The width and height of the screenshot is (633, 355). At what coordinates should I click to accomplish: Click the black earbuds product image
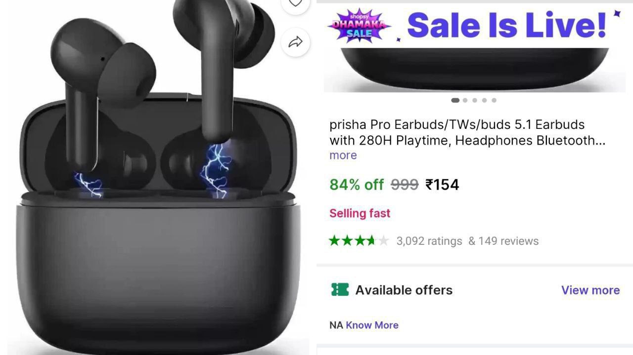tap(158, 178)
